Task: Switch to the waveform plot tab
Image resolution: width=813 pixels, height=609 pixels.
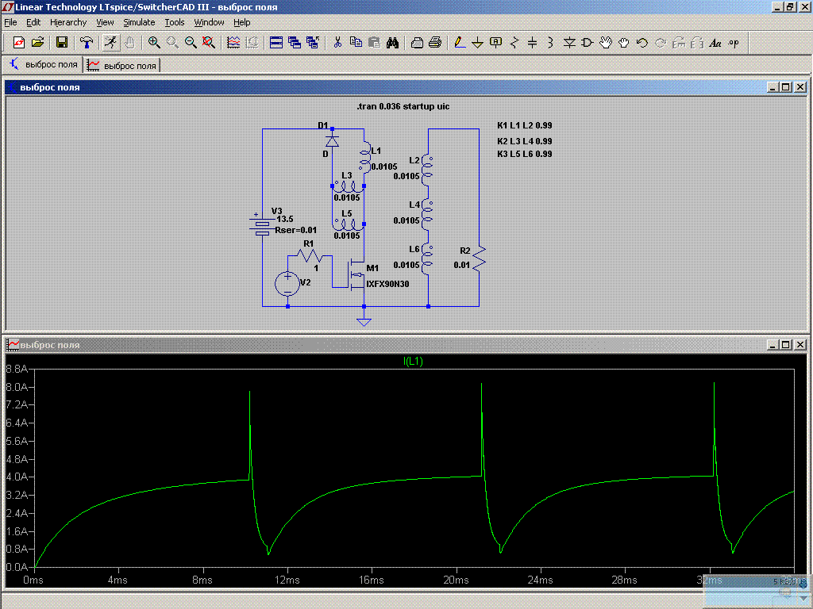Action: coord(122,65)
